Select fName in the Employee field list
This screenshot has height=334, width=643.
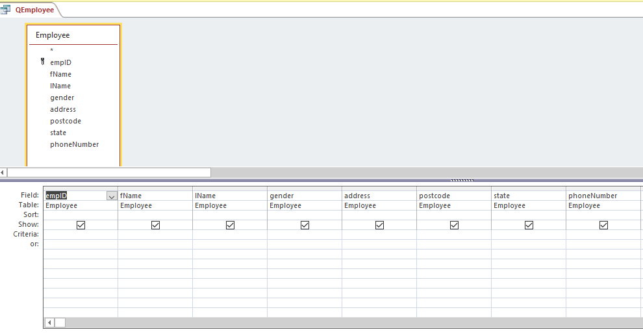[60, 74]
